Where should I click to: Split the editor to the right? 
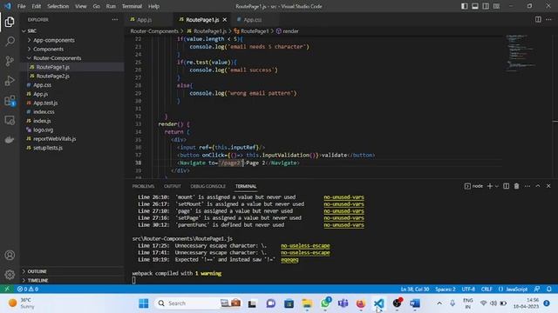point(538,19)
